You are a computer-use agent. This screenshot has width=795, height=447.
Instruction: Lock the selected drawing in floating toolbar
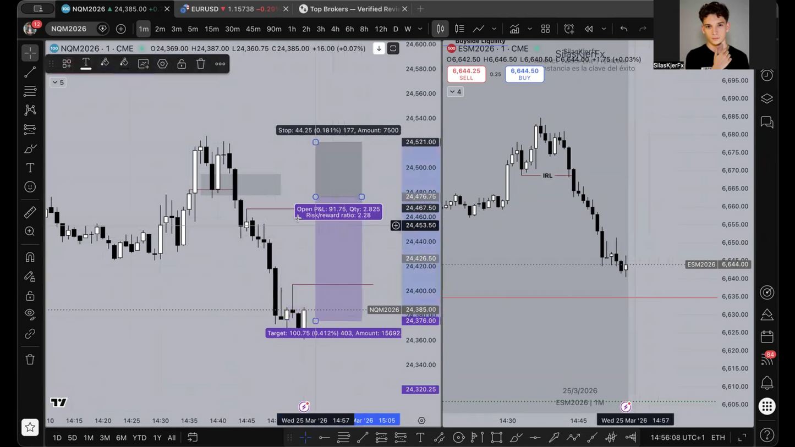(182, 64)
